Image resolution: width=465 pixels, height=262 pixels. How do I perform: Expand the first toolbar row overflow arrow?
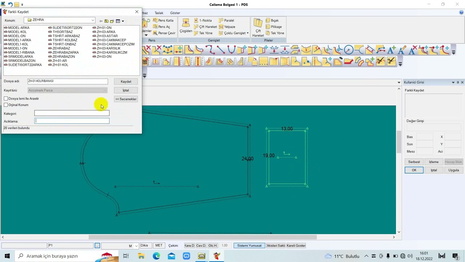453,52
